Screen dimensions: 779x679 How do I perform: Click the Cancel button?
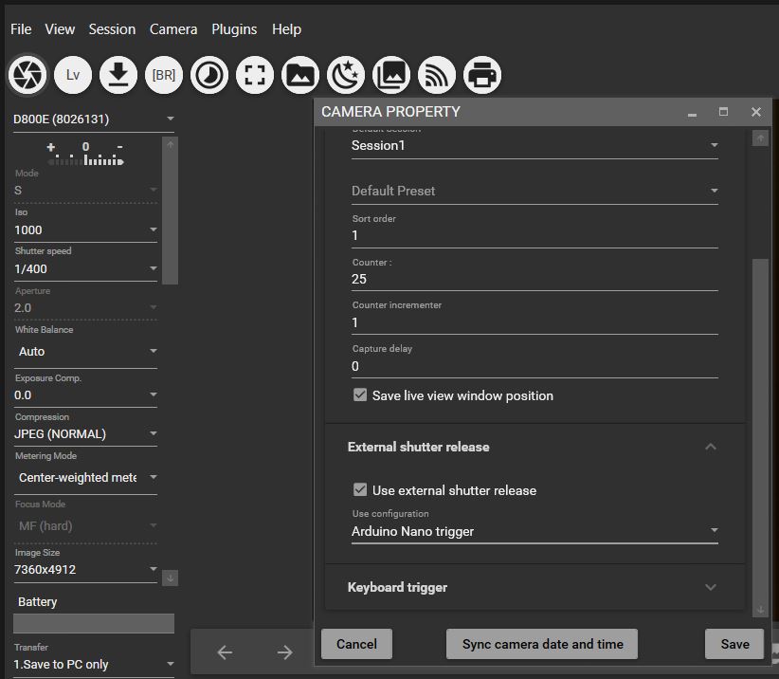(x=356, y=644)
